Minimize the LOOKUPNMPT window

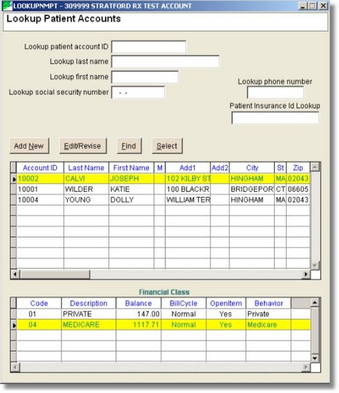pyautogui.click(x=303, y=6)
